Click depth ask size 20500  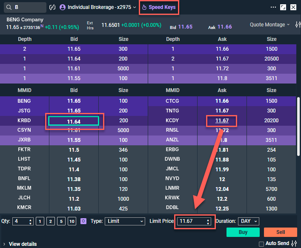[x=272, y=59]
